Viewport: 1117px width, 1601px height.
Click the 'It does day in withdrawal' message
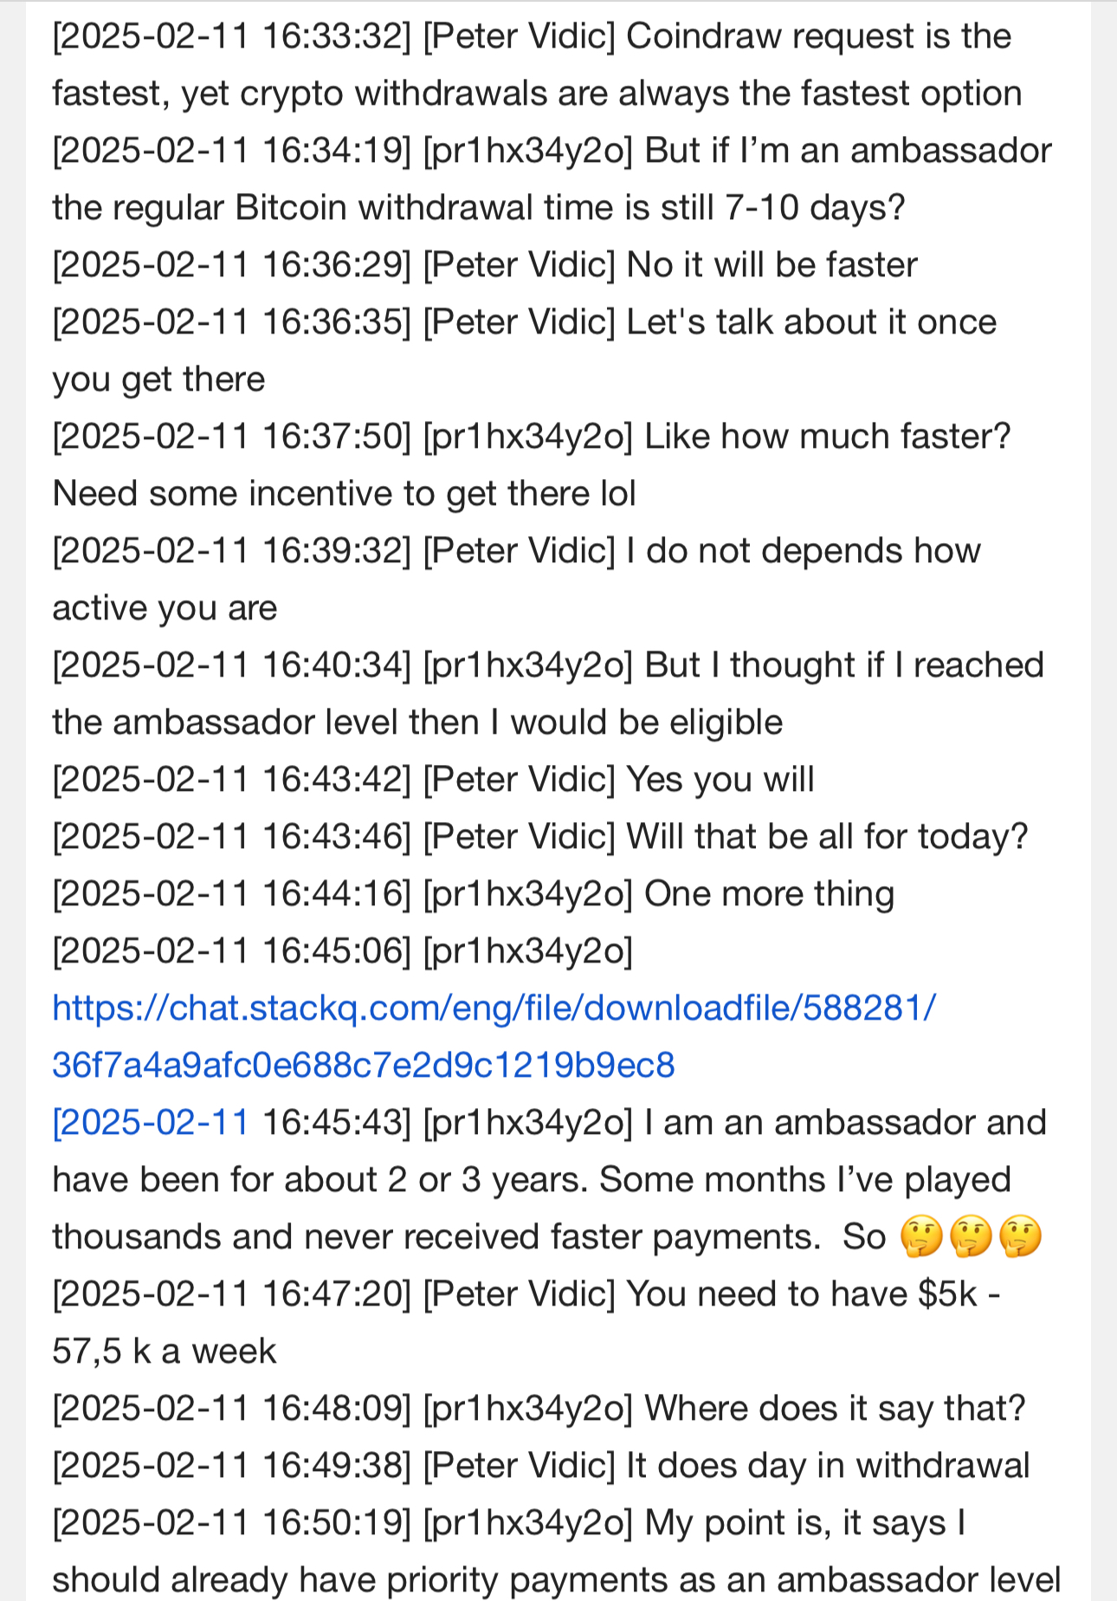pos(541,1465)
